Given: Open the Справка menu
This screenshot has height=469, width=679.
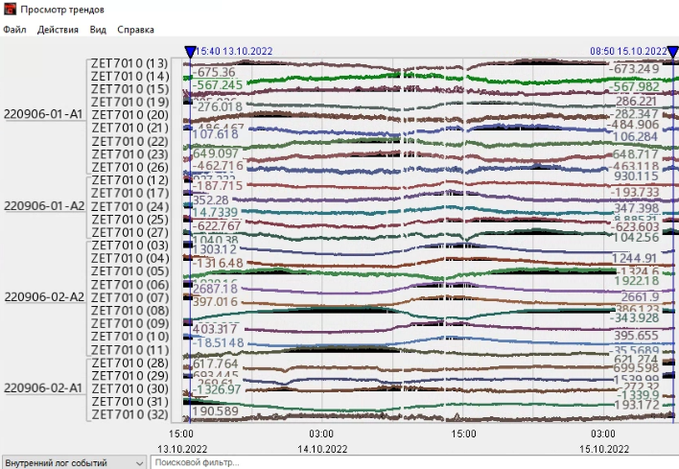Looking at the screenshot, I should point(135,30).
